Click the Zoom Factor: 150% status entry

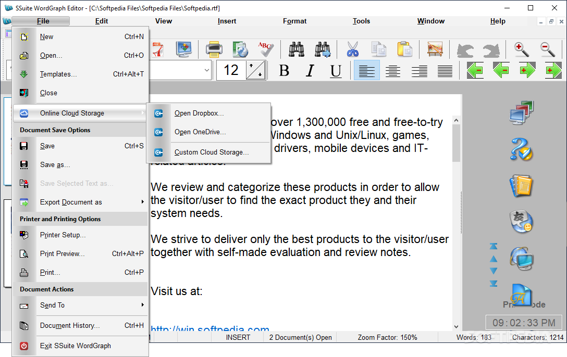(387, 338)
